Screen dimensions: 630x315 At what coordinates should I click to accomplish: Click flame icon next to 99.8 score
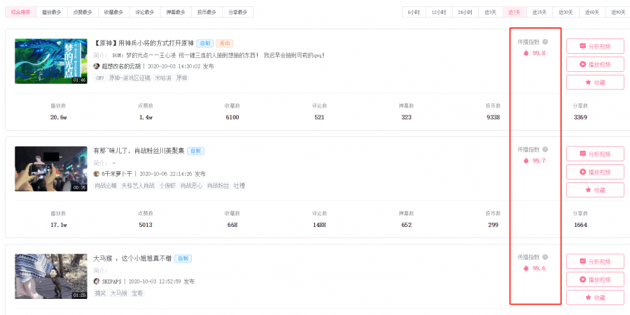pyautogui.click(x=526, y=53)
